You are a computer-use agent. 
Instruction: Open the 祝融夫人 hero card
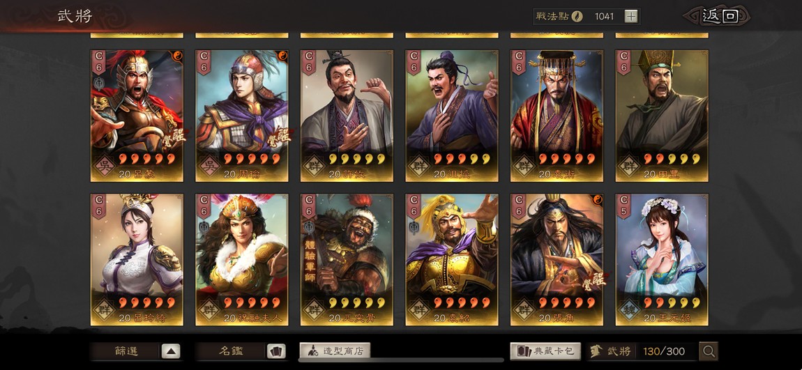tap(242, 260)
